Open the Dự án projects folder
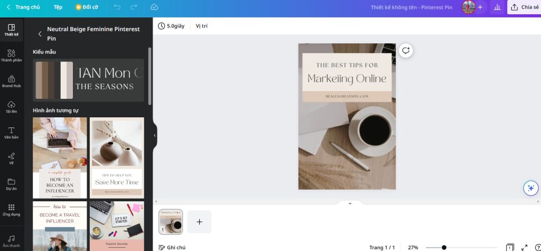The height and width of the screenshot is (251, 541). tap(11, 184)
